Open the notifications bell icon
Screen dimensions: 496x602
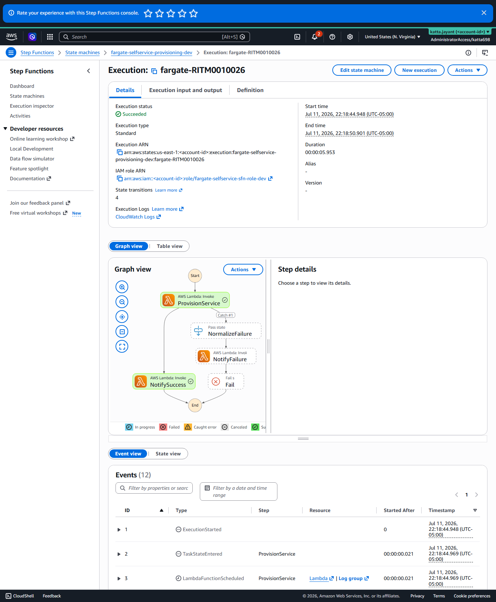tap(315, 37)
